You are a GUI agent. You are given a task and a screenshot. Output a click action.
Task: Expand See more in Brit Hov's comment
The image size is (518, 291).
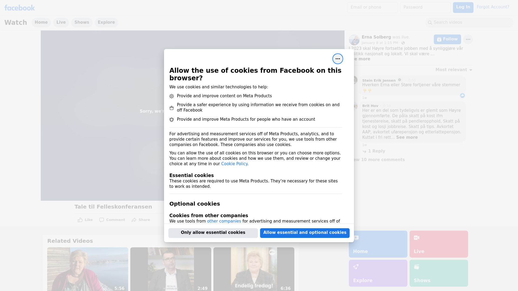[407, 137]
